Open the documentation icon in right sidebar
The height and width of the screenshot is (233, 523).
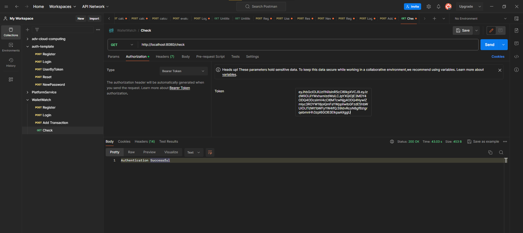(516, 30)
